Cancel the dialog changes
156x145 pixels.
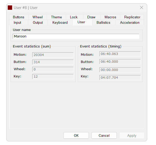(104, 135)
